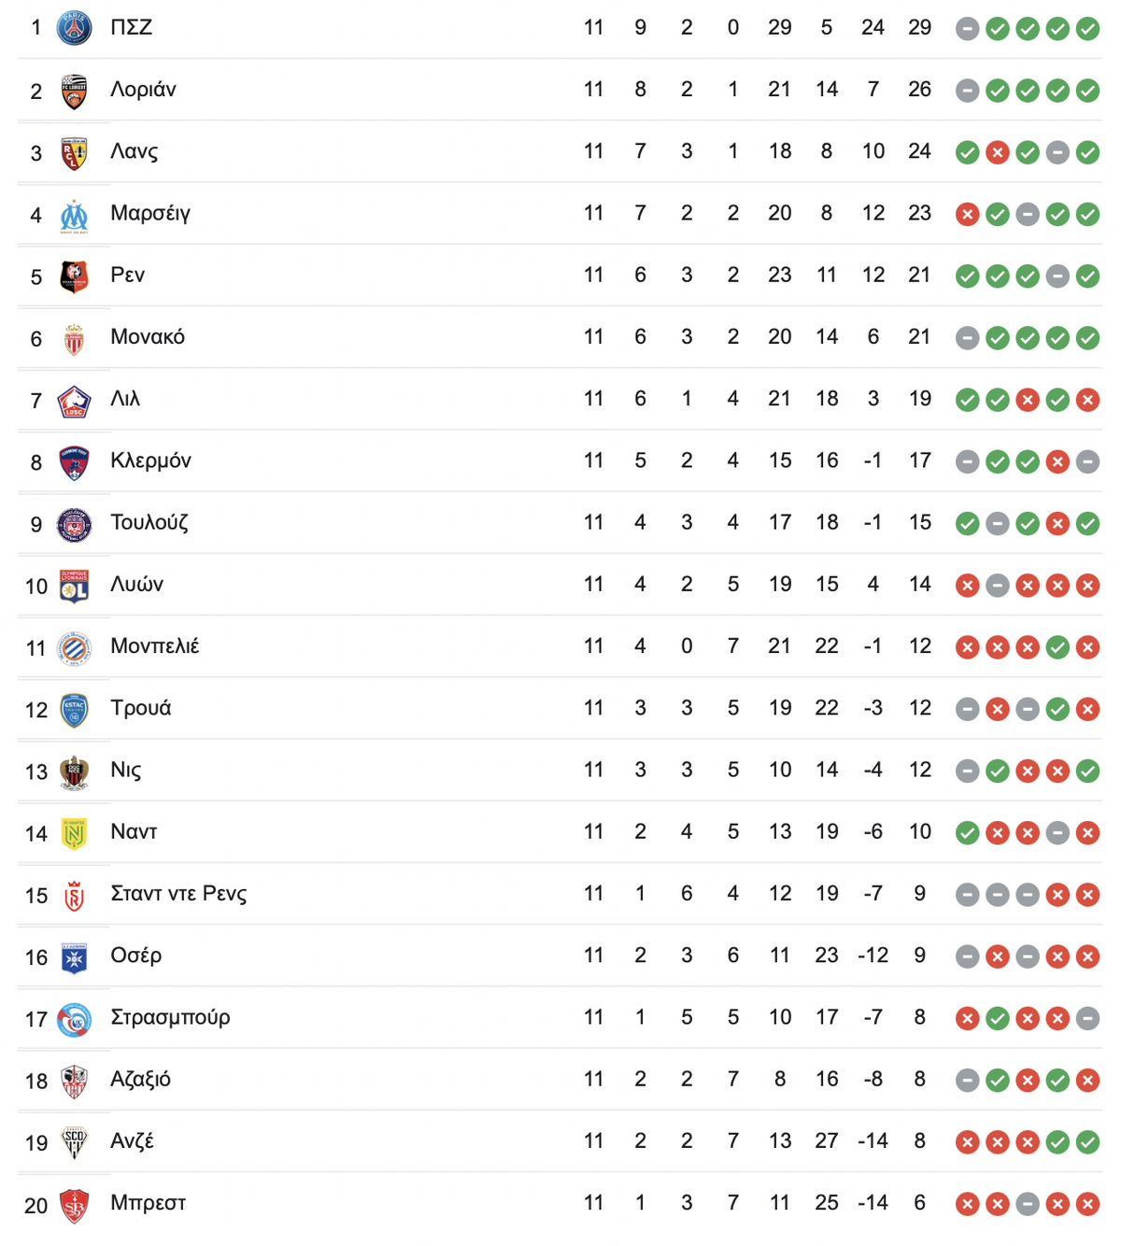
Task: Open the Κλερμόν team link
Action: point(150,460)
